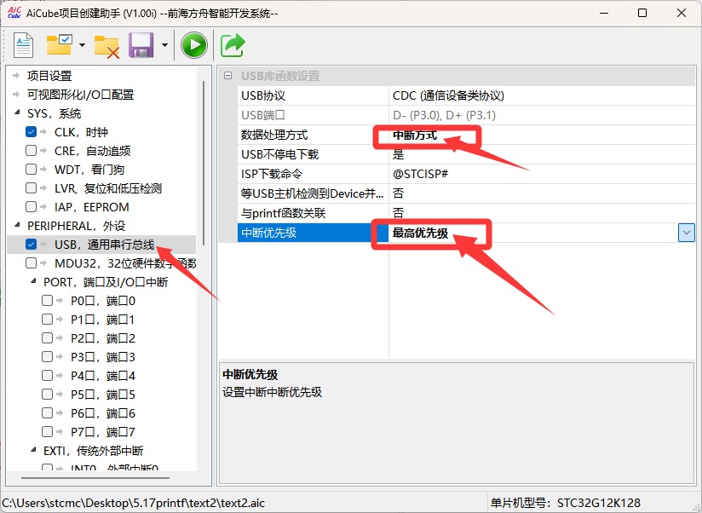The width and height of the screenshot is (702, 513).
Task: Minimize the AiCube window
Action: (x=604, y=13)
